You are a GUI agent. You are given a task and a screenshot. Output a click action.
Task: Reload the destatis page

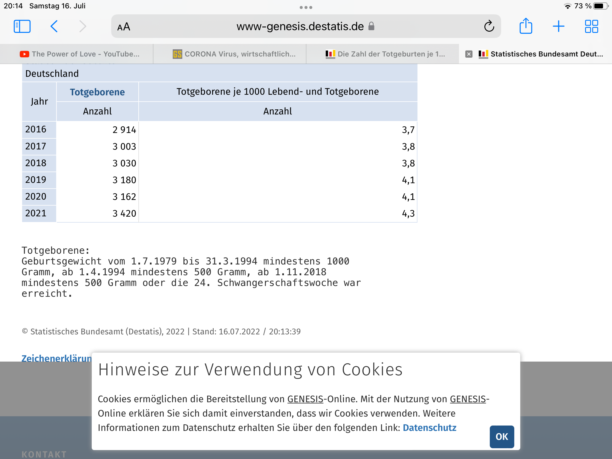click(489, 26)
